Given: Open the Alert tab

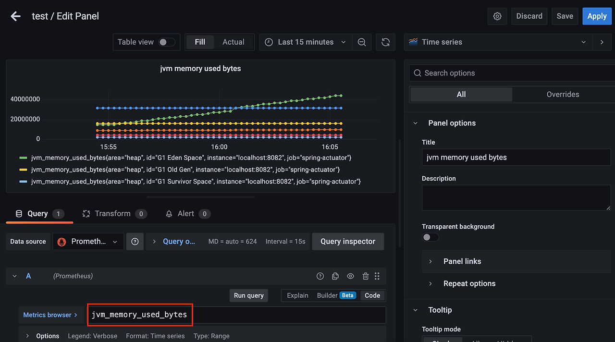Looking at the screenshot, I should [187, 214].
